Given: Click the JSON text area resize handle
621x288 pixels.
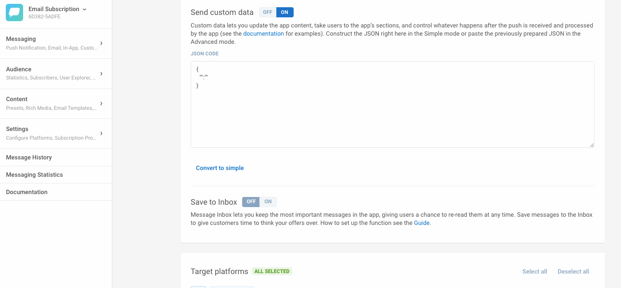Looking at the screenshot, I should [x=592, y=145].
